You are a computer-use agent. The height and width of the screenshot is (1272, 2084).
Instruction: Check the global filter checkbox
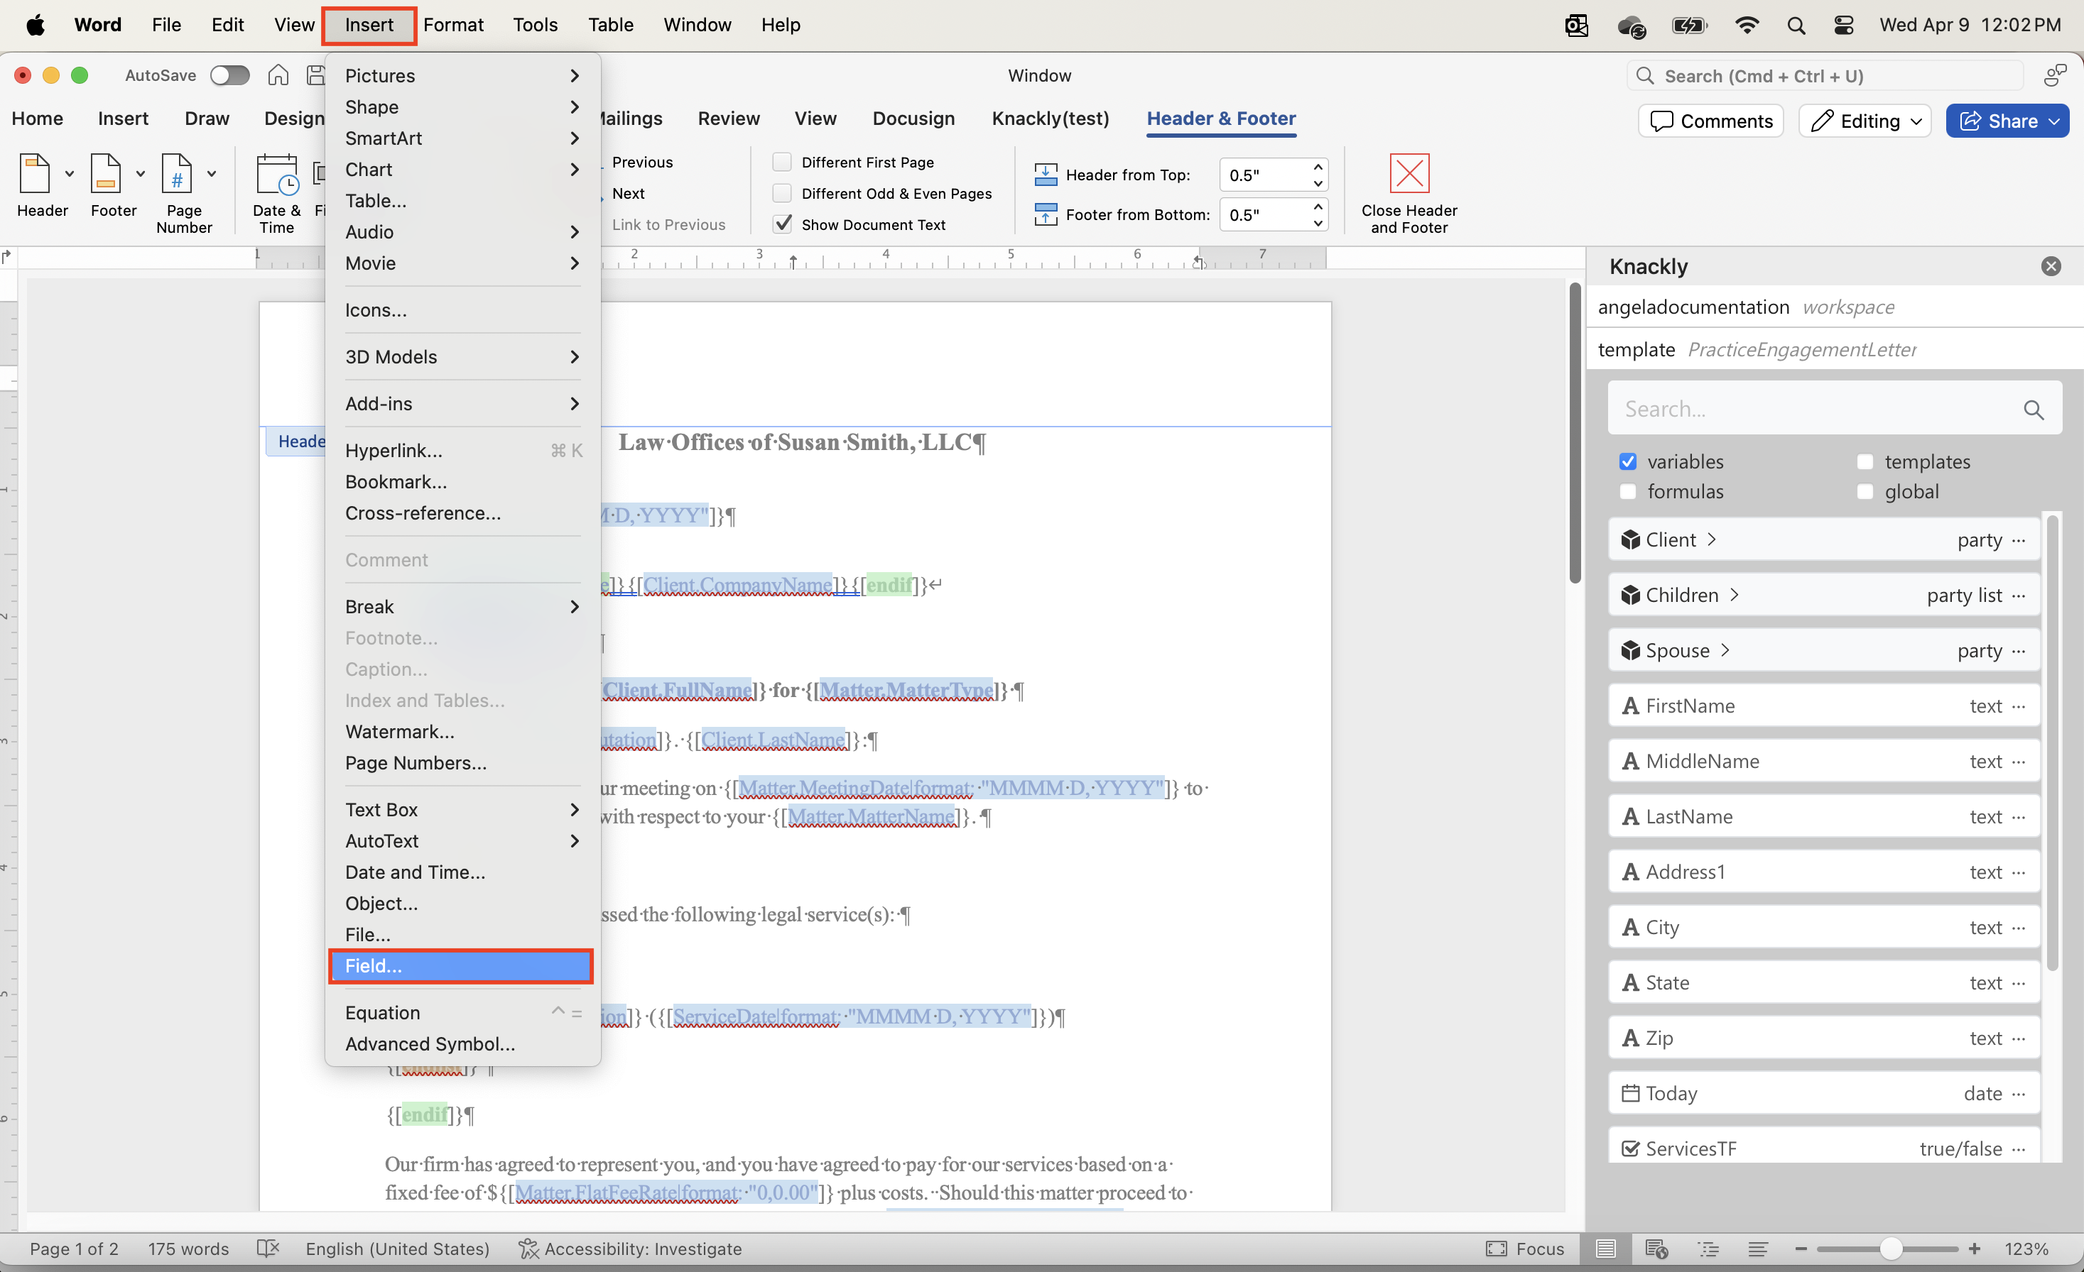(x=1865, y=492)
